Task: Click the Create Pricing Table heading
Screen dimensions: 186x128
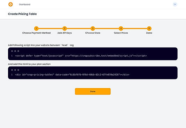Action: coord(22,14)
